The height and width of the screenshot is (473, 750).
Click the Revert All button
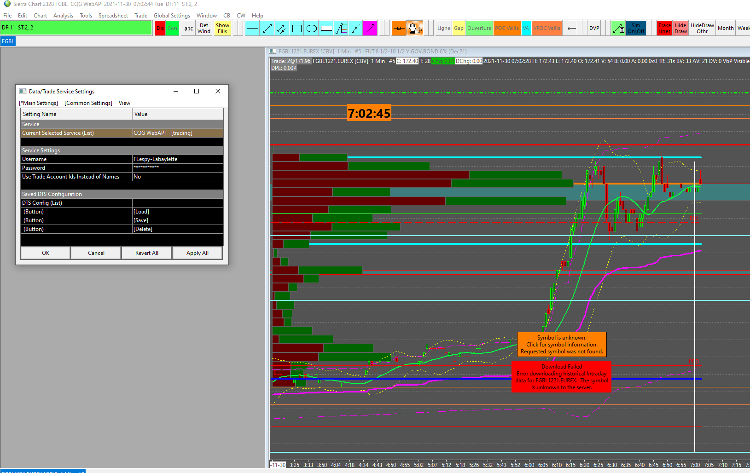[147, 253]
